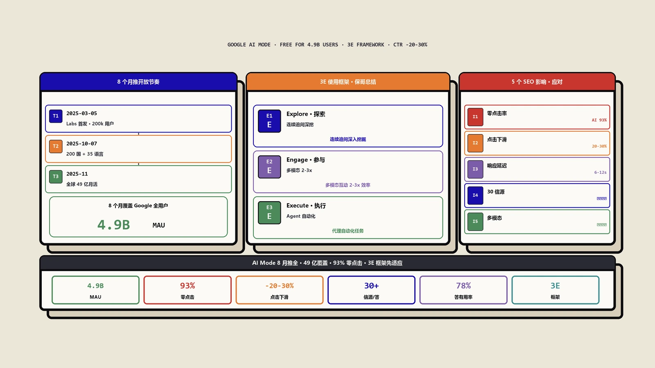Click "30 信源" label in I4 row

496,192
